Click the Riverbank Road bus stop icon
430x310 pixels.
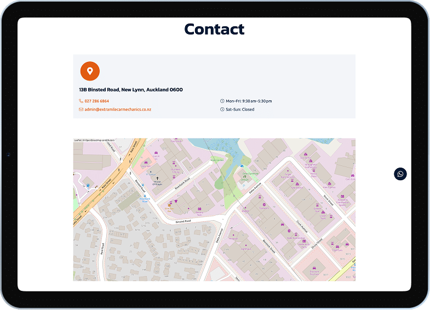click(x=145, y=197)
